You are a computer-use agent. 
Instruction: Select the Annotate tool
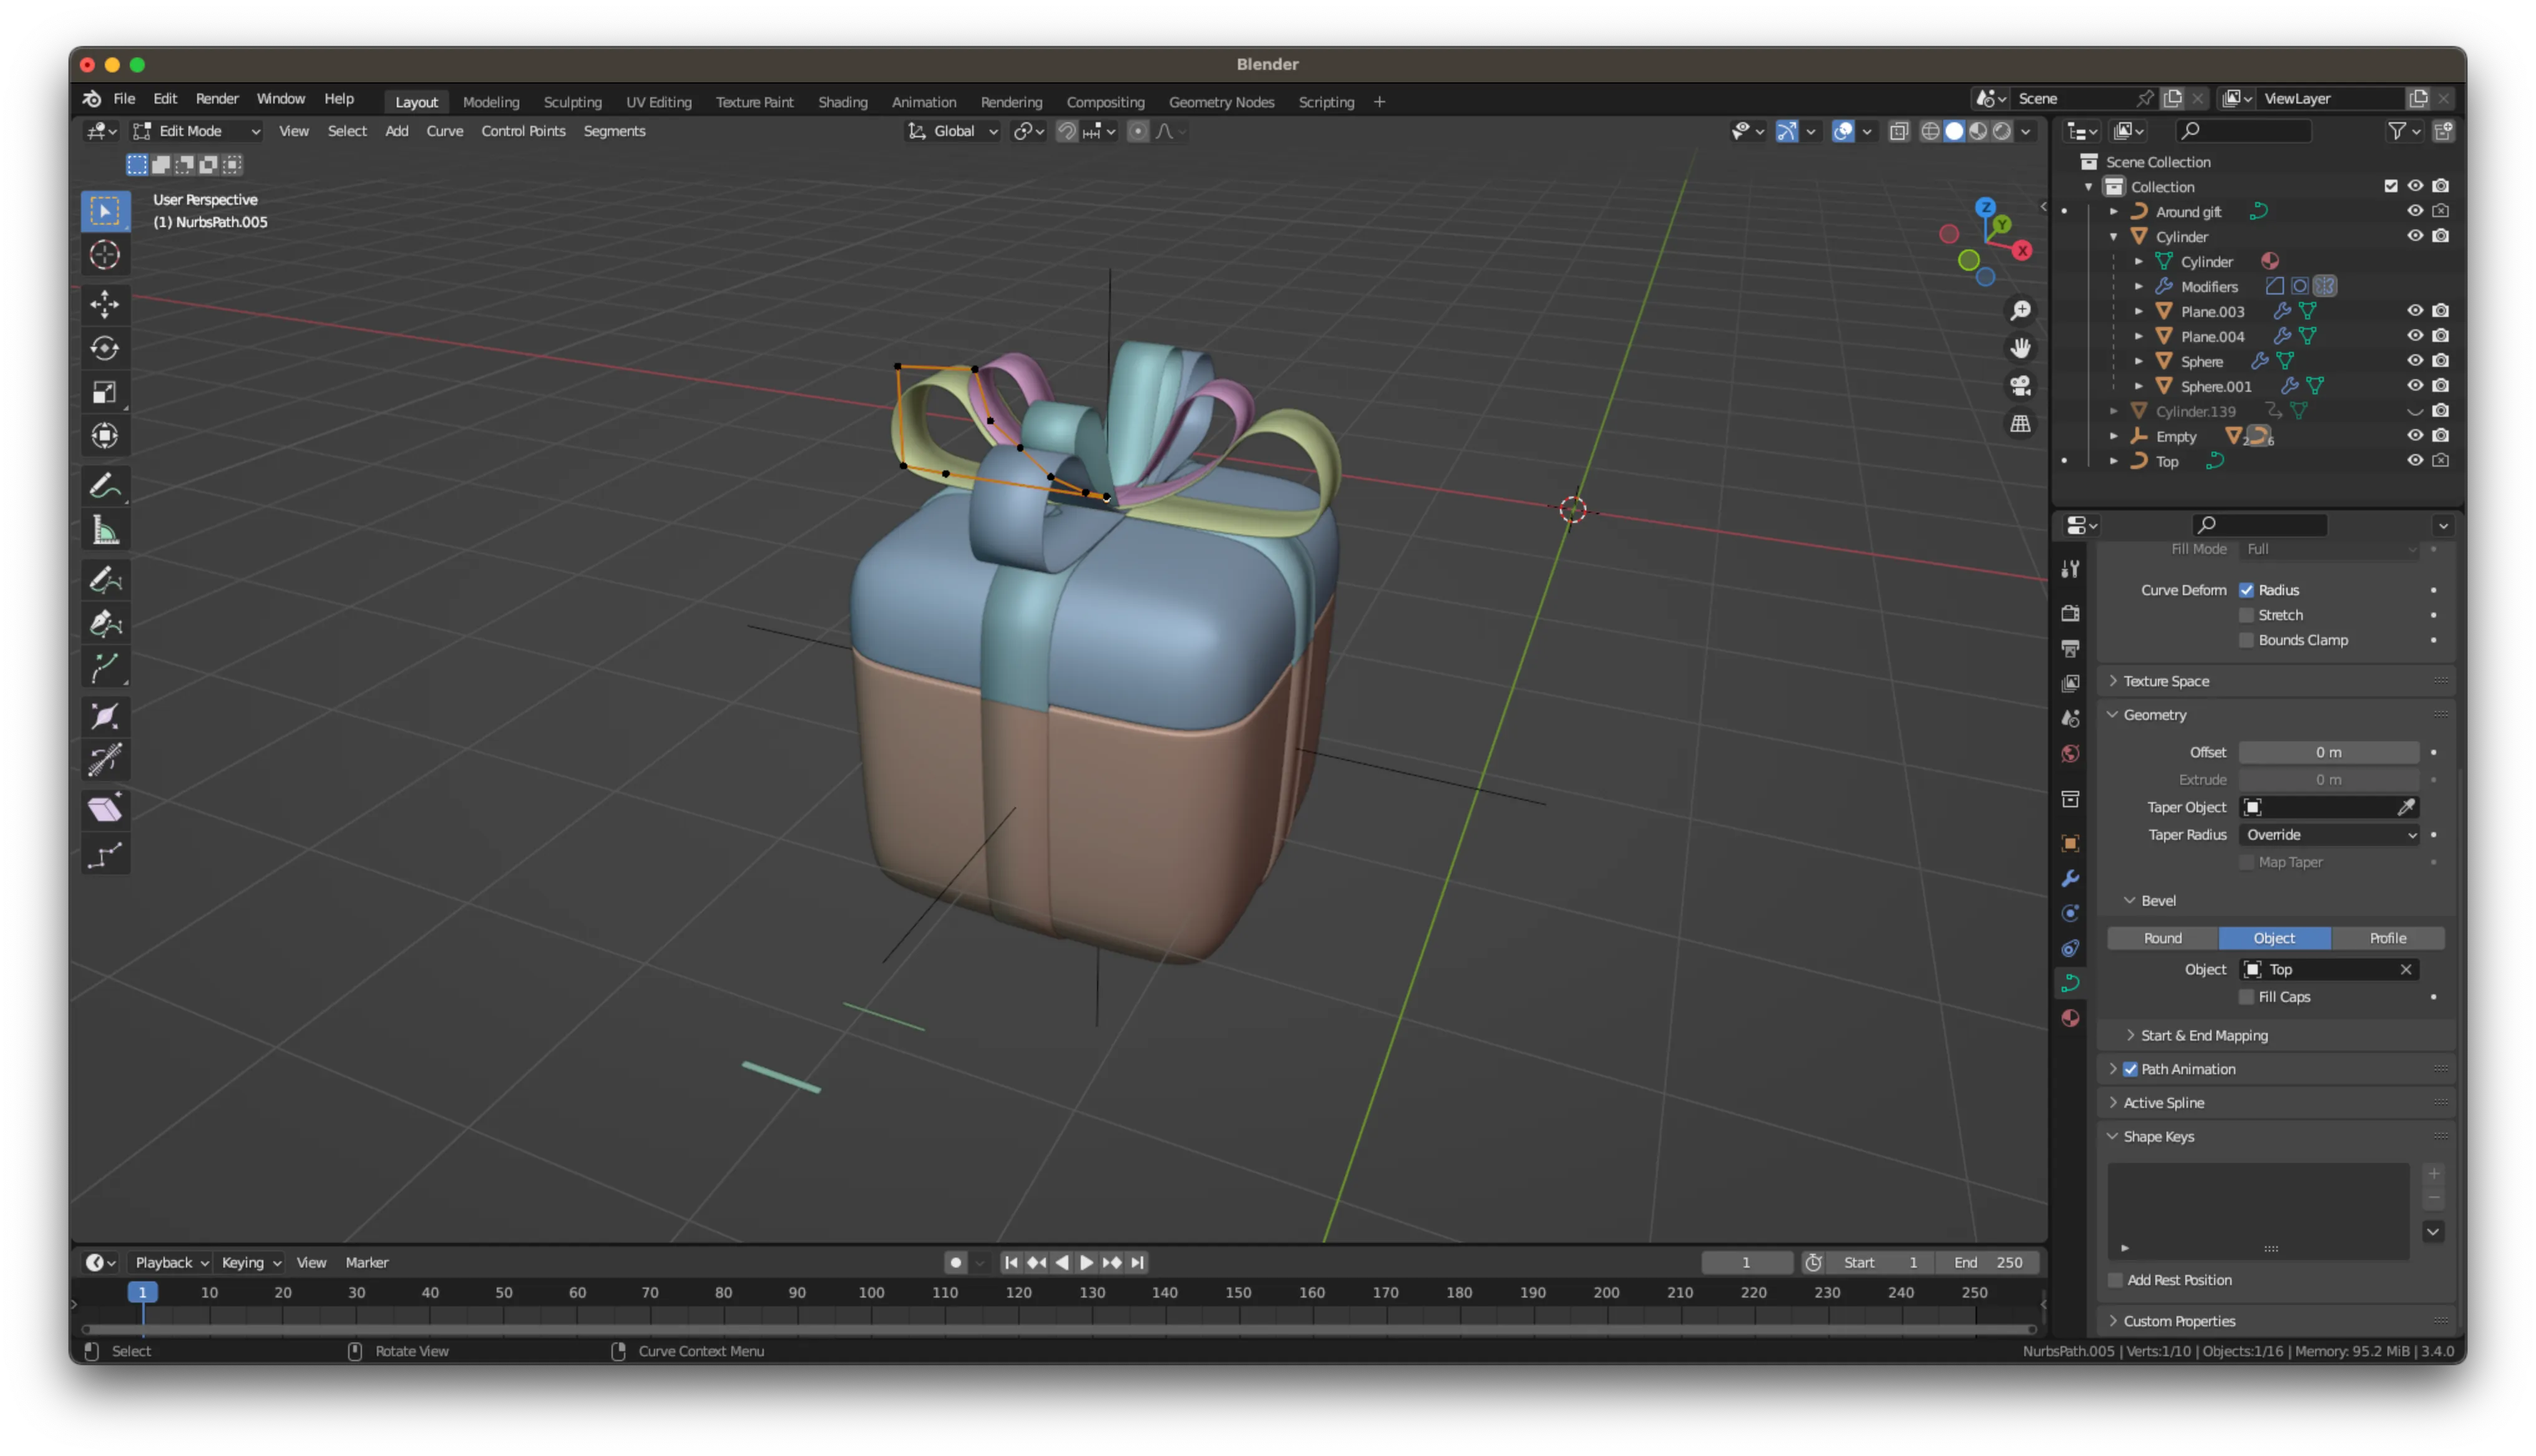point(105,487)
